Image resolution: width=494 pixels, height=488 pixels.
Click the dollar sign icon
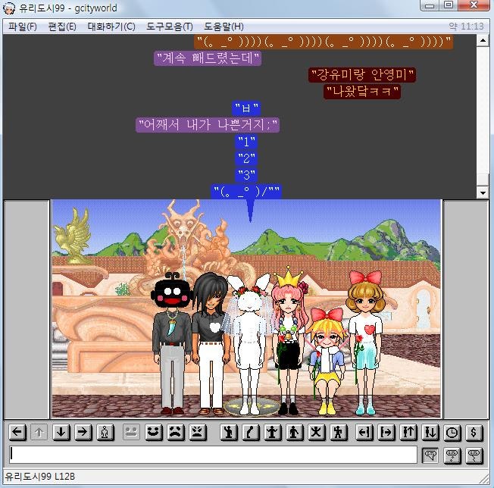pos(474,433)
